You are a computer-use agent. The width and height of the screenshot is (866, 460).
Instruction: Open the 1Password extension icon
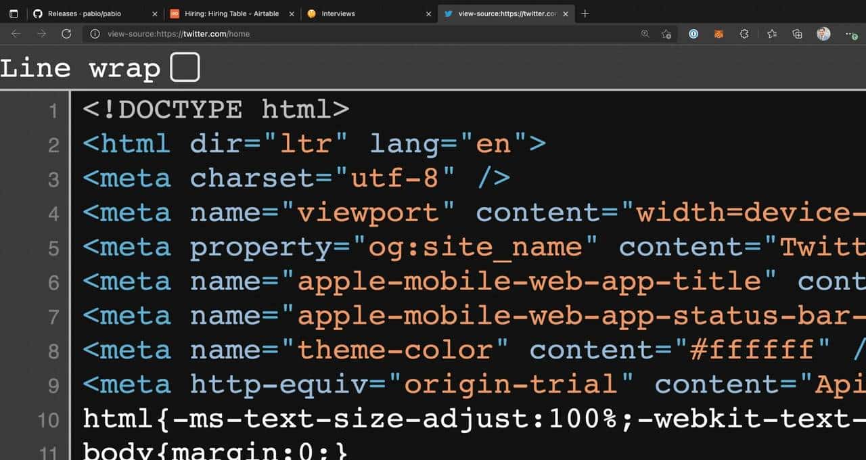coord(693,34)
